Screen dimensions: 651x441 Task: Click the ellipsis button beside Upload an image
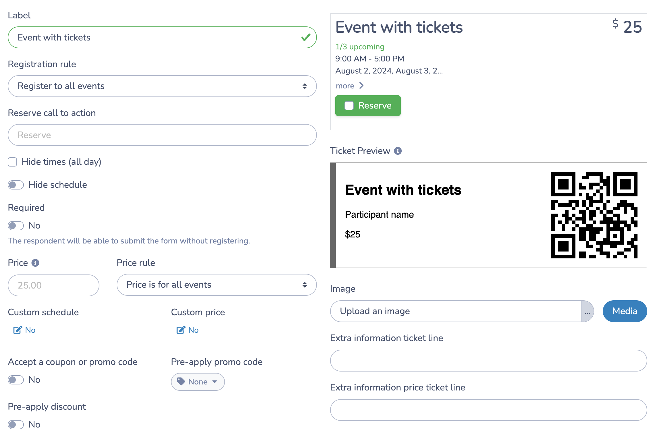[588, 311]
